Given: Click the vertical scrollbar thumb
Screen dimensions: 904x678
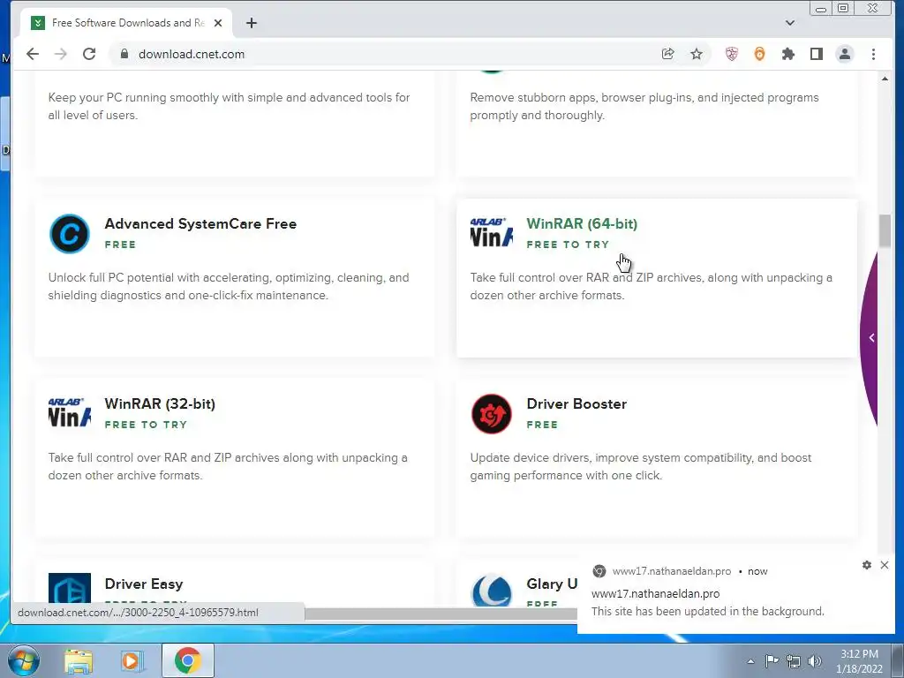Looking at the screenshot, I should click(885, 230).
